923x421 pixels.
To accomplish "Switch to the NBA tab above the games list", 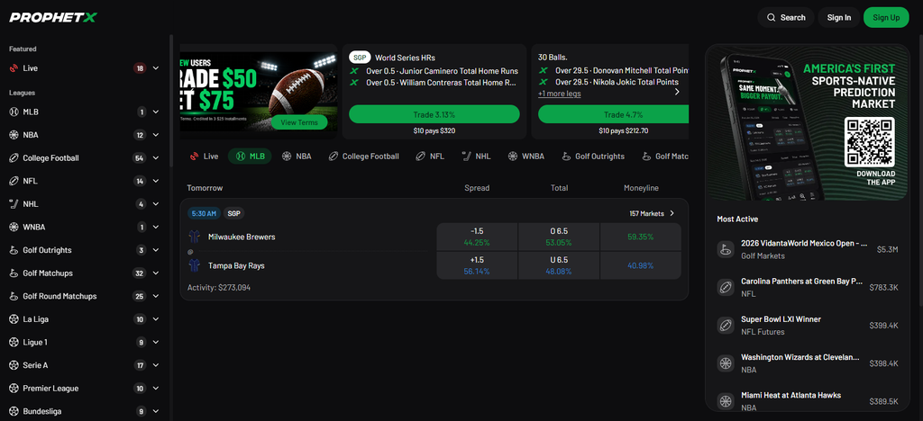I will pyautogui.click(x=297, y=157).
